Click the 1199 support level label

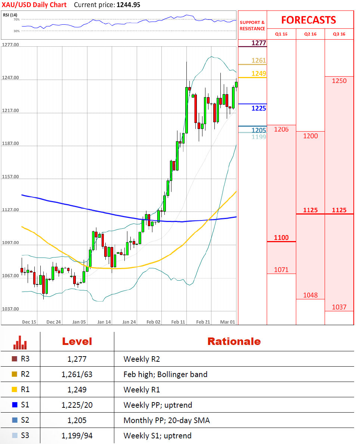tap(259, 137)
